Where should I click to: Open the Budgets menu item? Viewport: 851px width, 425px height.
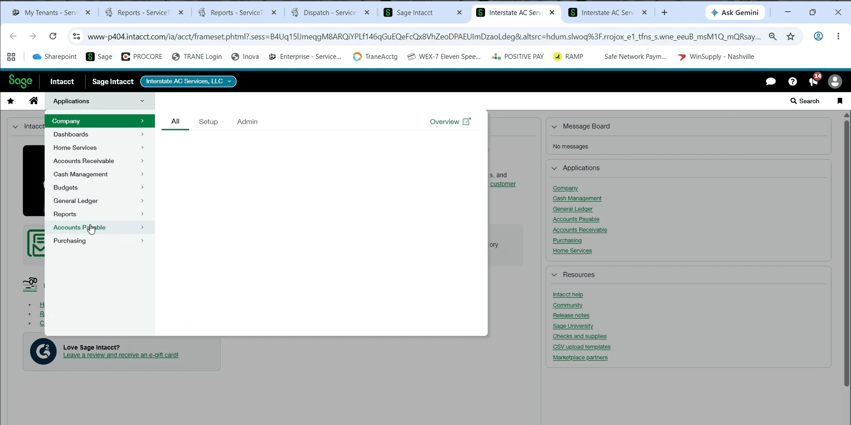point(100,187)
